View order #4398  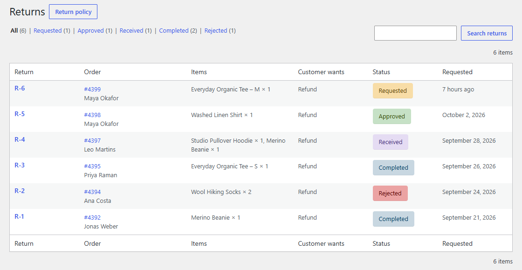point(92,115)
